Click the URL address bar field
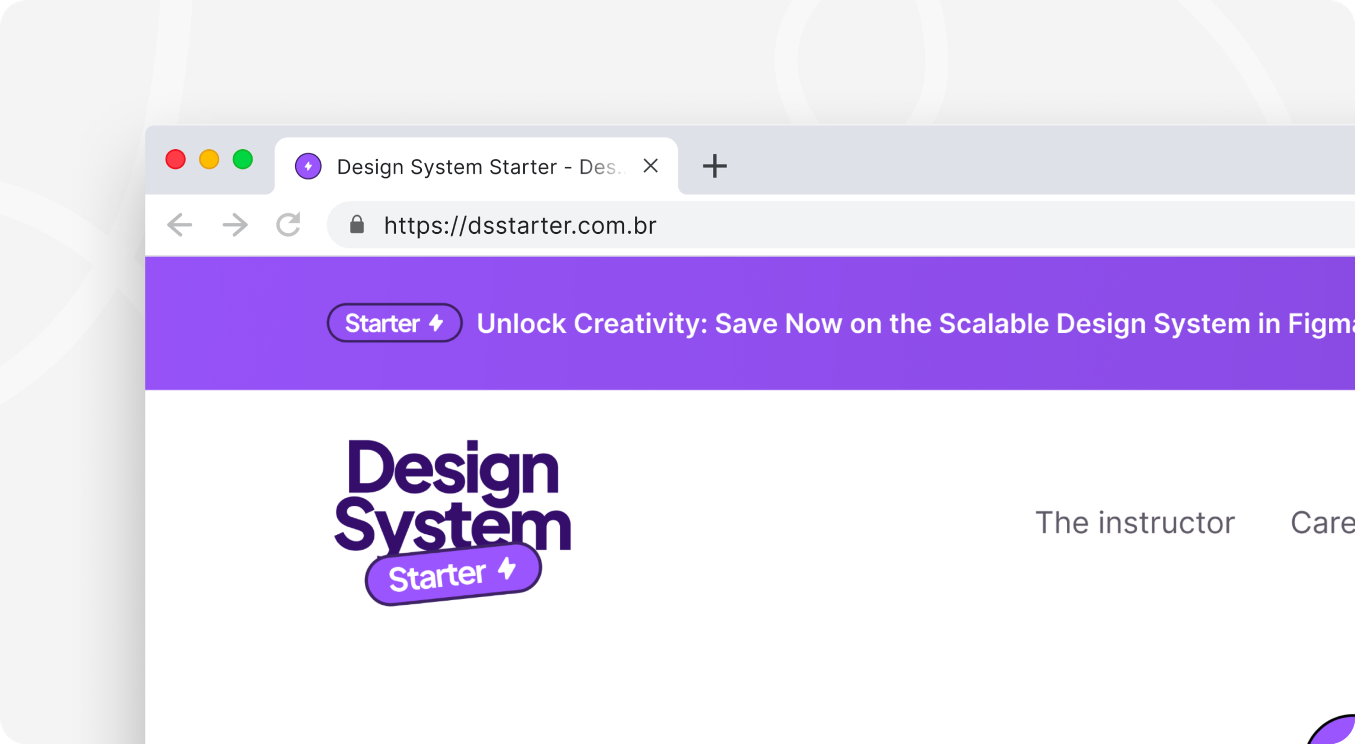 (841, 225)
